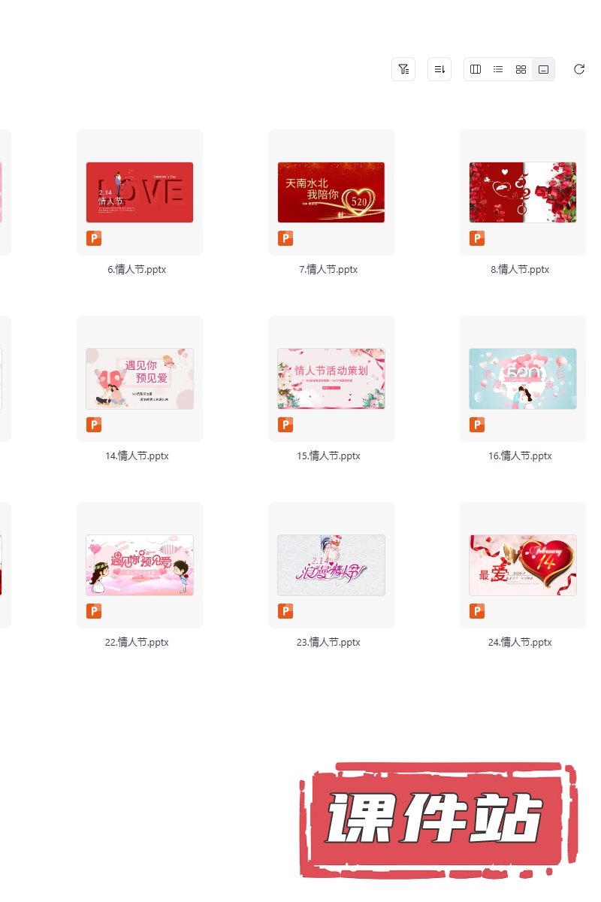Screen dimensions: 601x902
Task: Click the PowerPoint icon on file 15
Action: [x=285, y=425]
